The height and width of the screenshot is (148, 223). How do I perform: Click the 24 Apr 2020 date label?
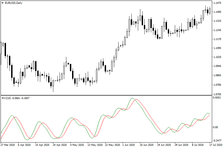[60, 145]
